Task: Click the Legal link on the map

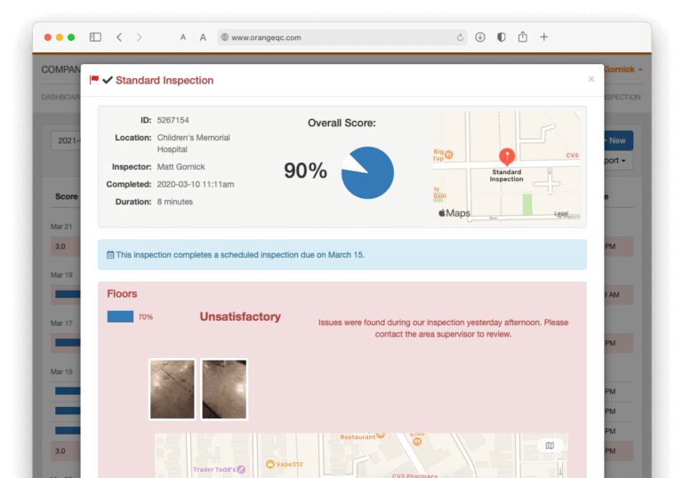Action: coord(561,213)
